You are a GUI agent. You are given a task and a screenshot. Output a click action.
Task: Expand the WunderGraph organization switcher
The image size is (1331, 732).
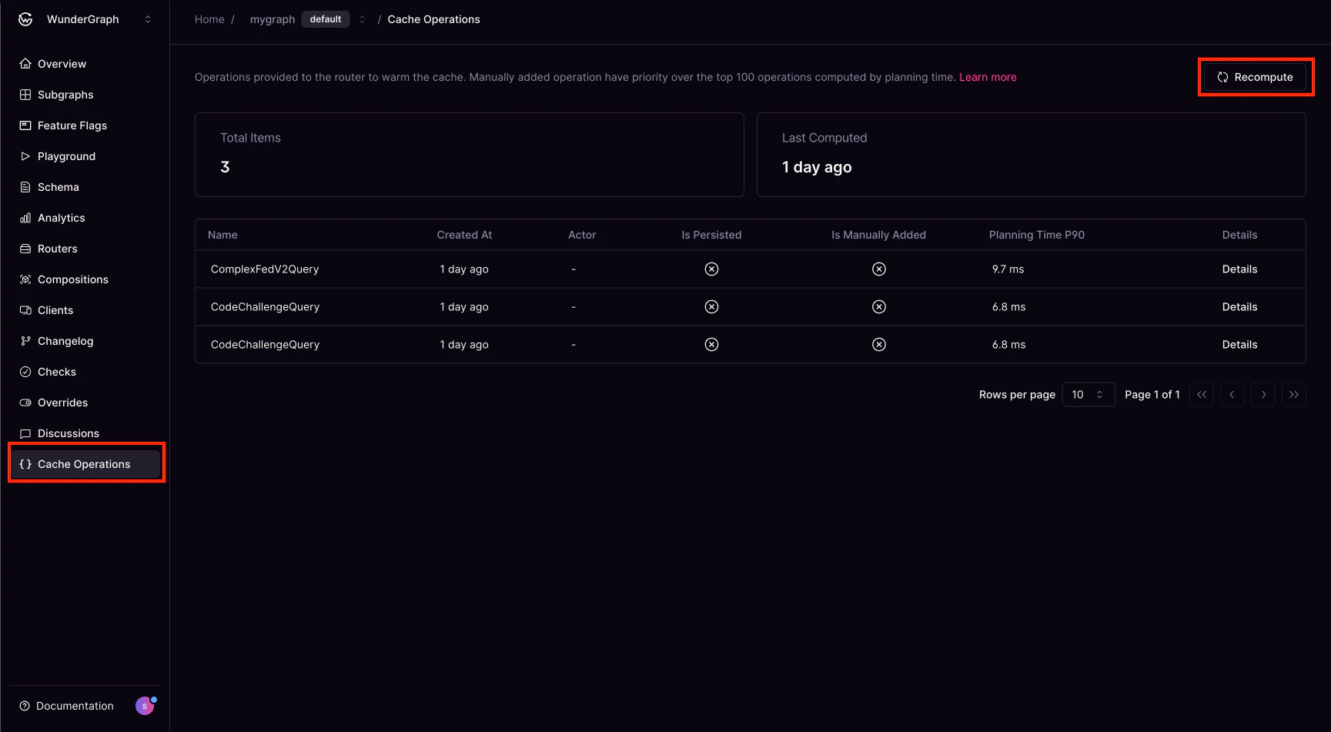pos(148,19)
